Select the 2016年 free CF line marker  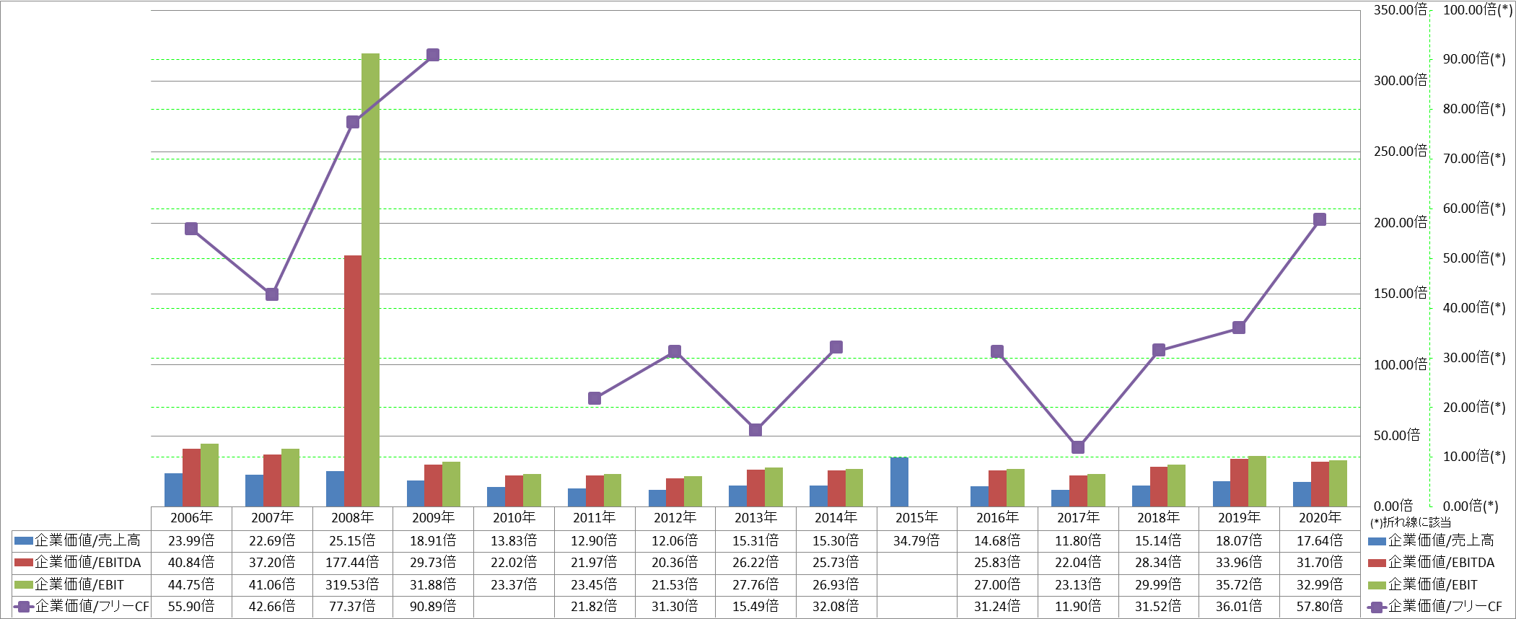pos(997,351)
